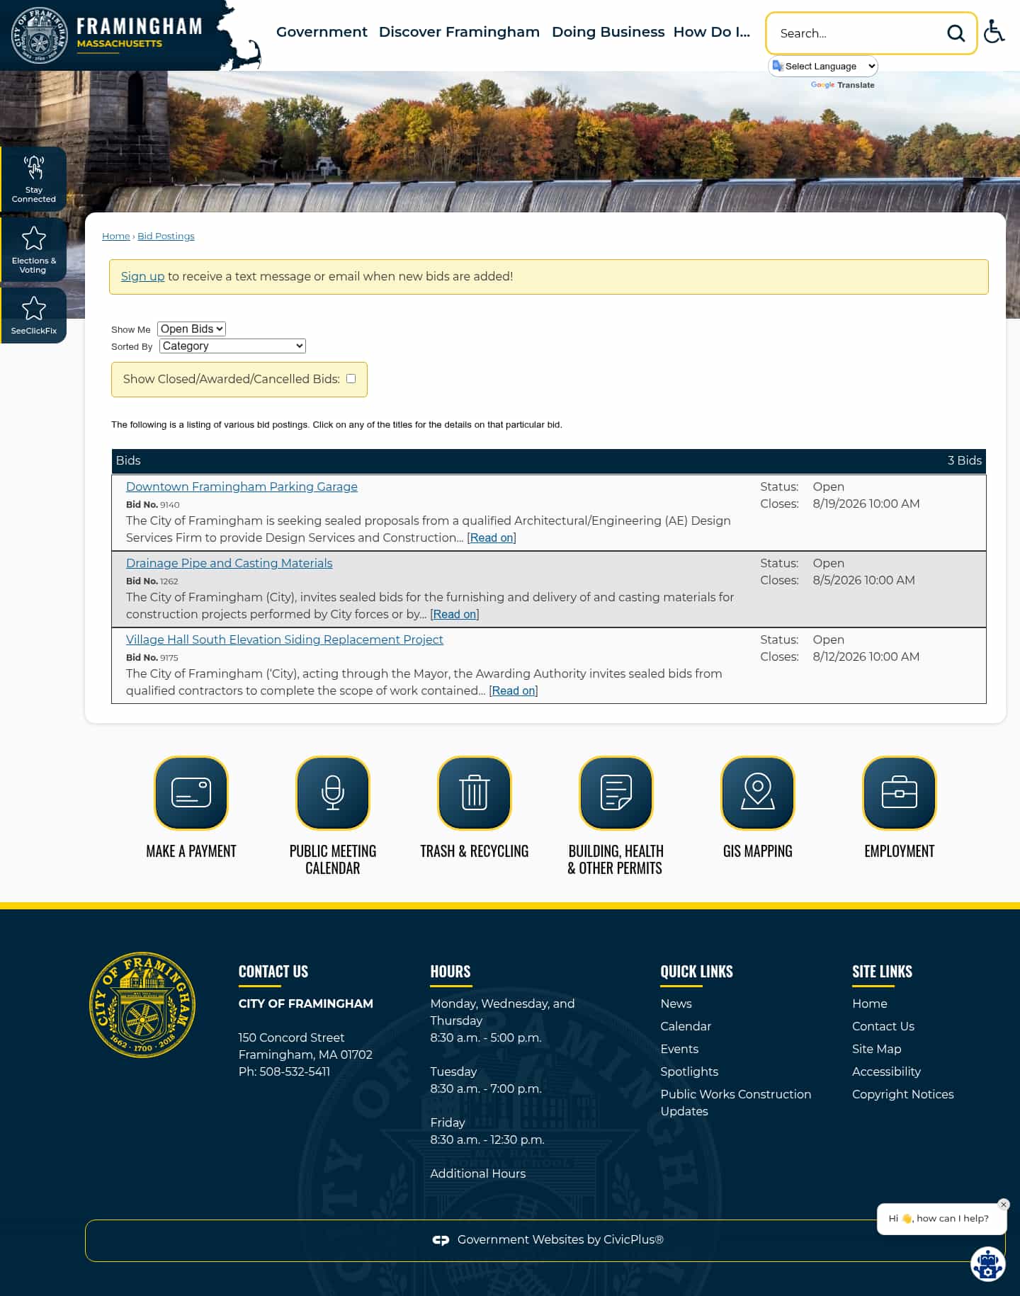This screenshot has height=1296, width=1020.
Task: Click the Make a Payment label
Action: (x=191, y=851)
